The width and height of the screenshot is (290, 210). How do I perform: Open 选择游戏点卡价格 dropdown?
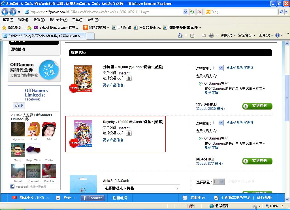click(141, 188)
